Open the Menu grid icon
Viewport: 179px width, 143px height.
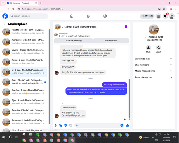tap(158, 16)
